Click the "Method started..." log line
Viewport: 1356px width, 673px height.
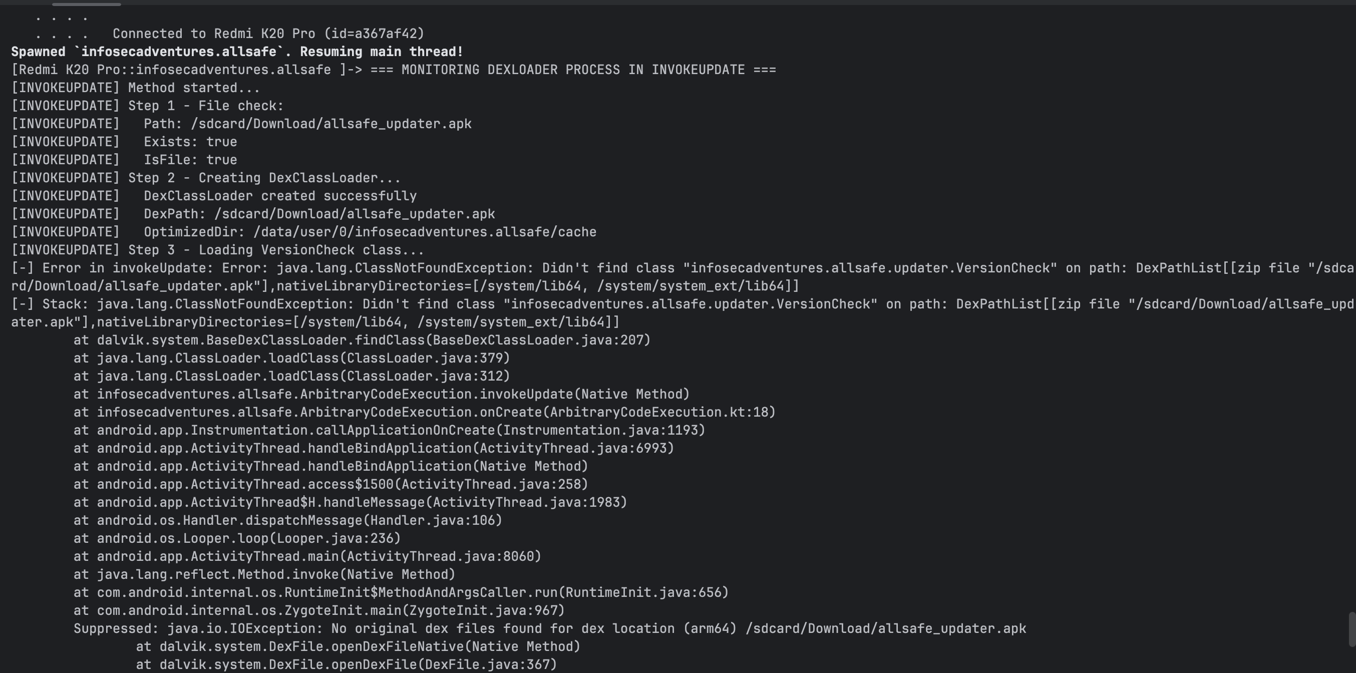pyautogui.click(x=194, y=88)
